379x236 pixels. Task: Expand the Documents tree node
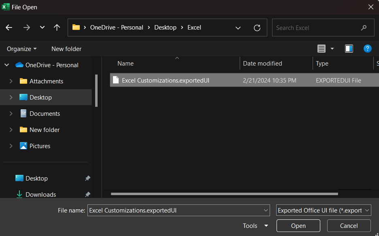click(11, 113)
